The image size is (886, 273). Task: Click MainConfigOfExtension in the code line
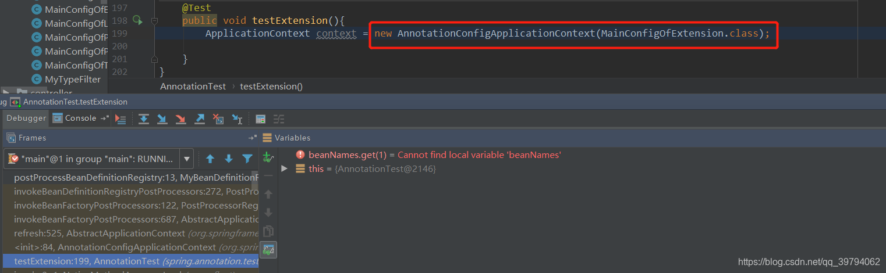[x=663, y=33]
